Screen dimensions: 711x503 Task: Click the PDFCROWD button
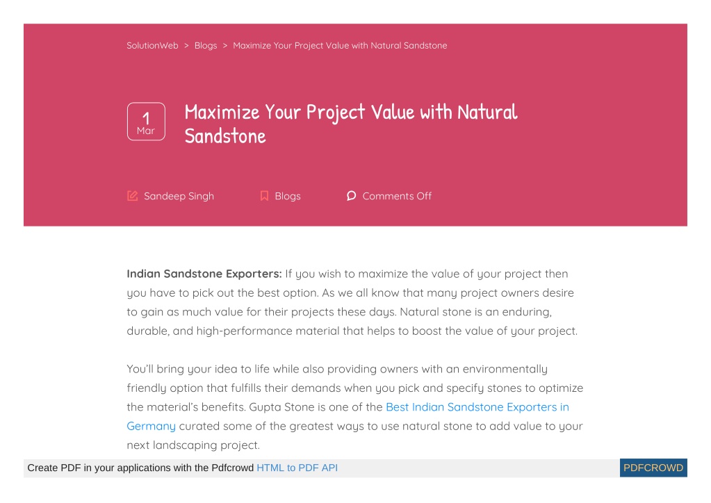point(653,468)
